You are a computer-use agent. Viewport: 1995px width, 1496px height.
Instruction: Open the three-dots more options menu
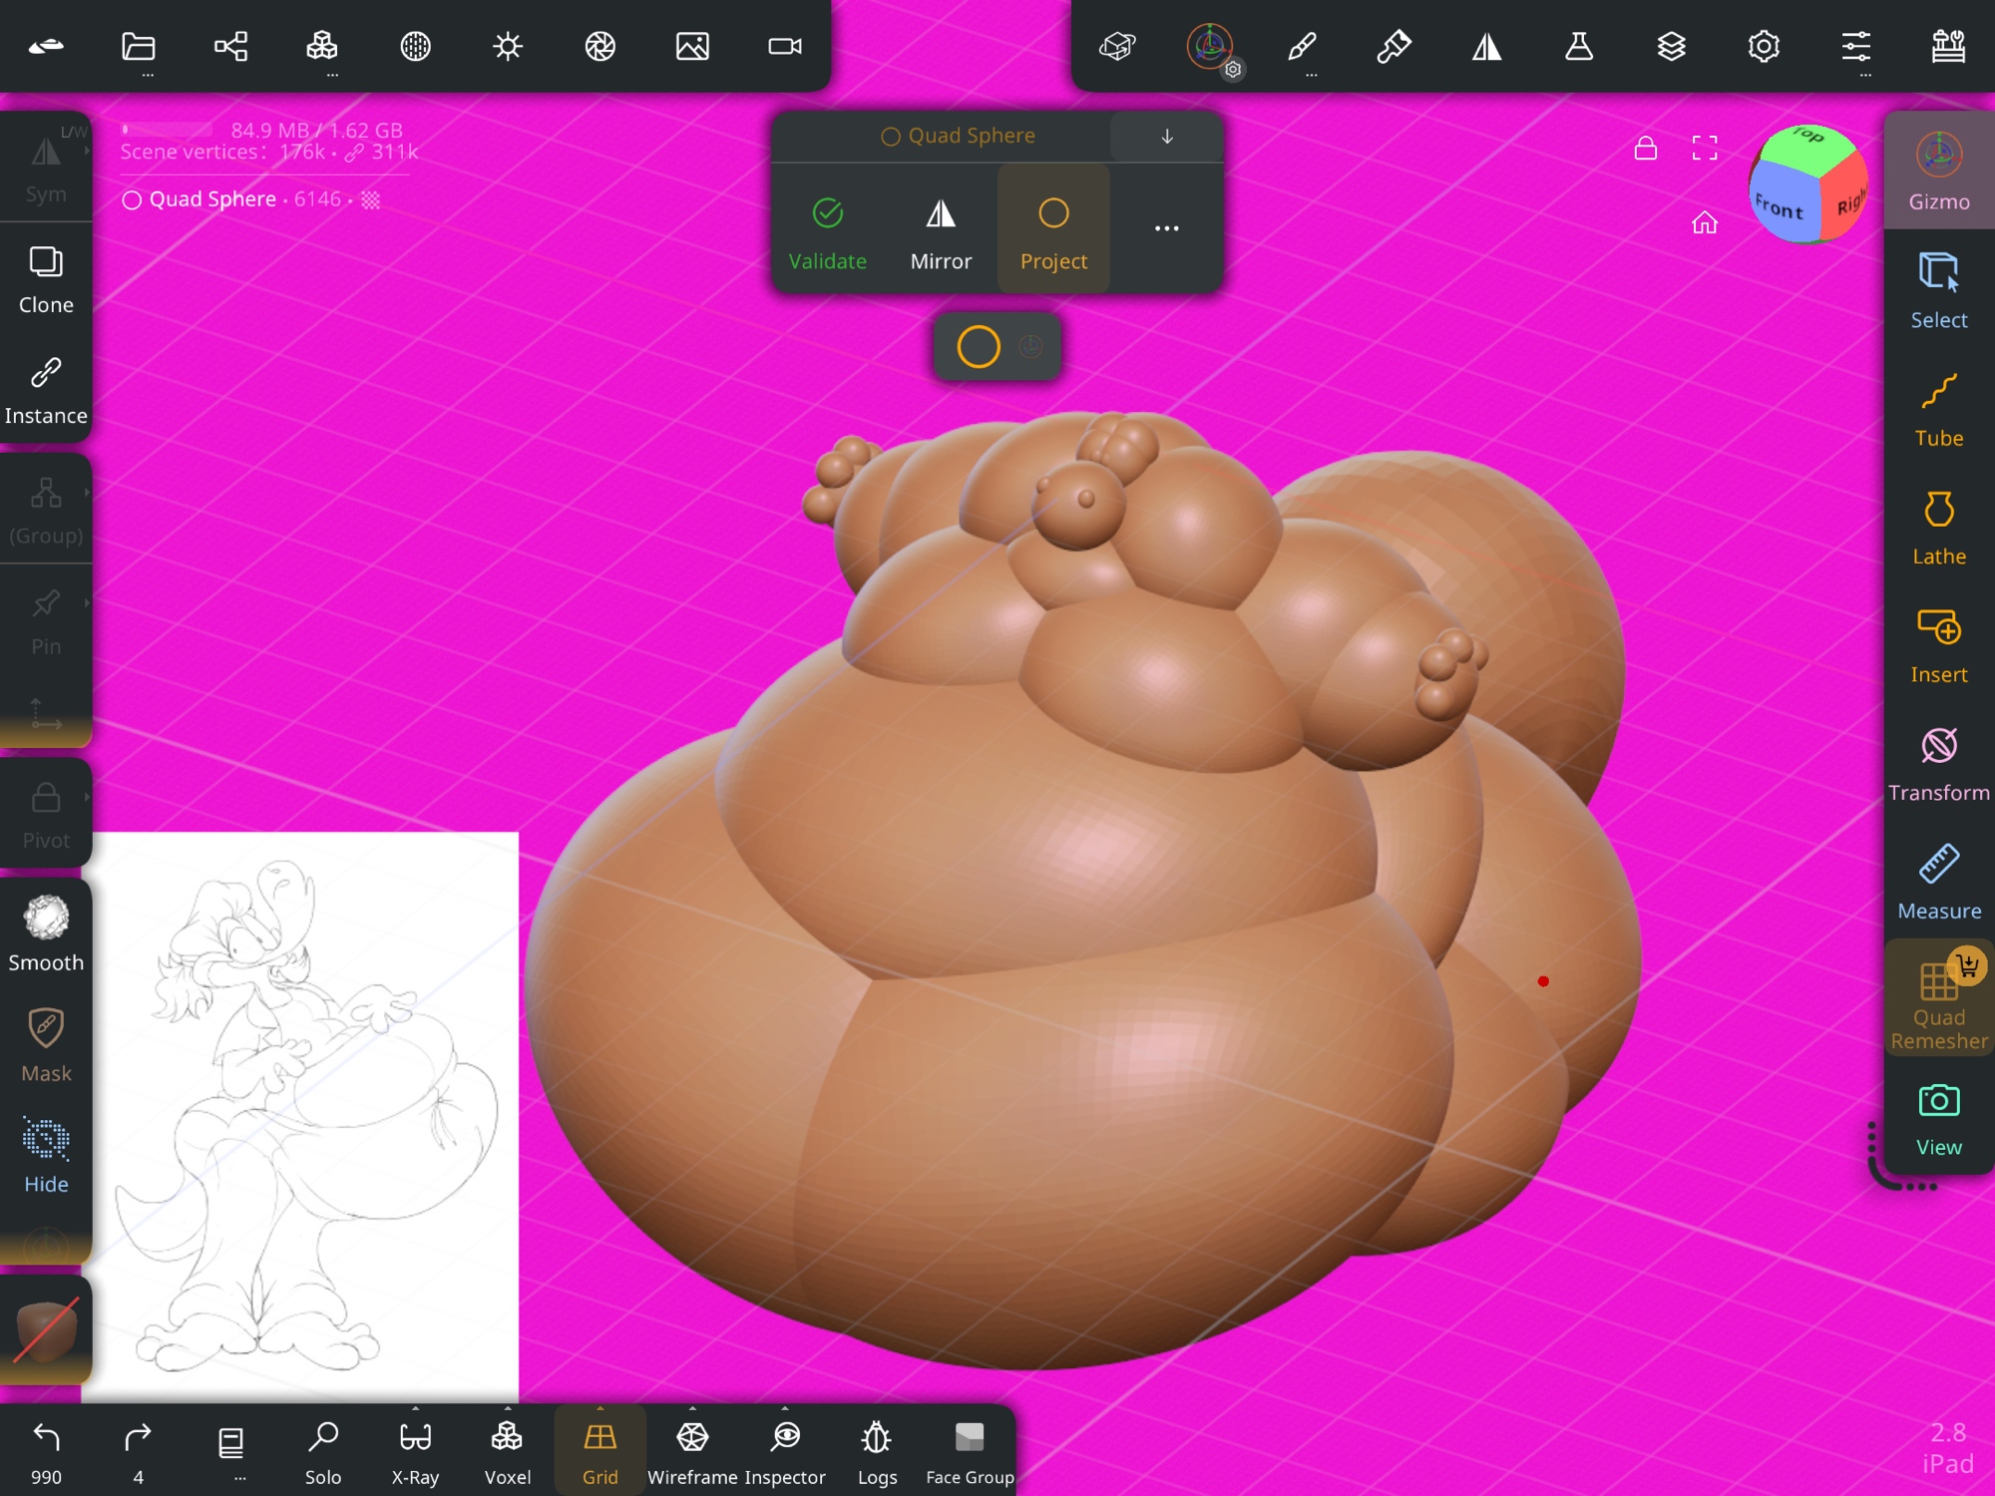pos(1166,228)
